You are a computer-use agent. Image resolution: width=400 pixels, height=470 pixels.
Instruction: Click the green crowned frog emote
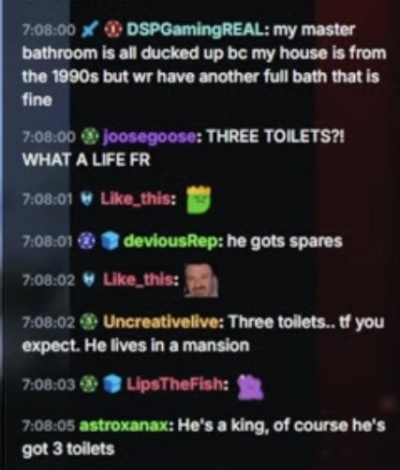[x=199, y=199]
